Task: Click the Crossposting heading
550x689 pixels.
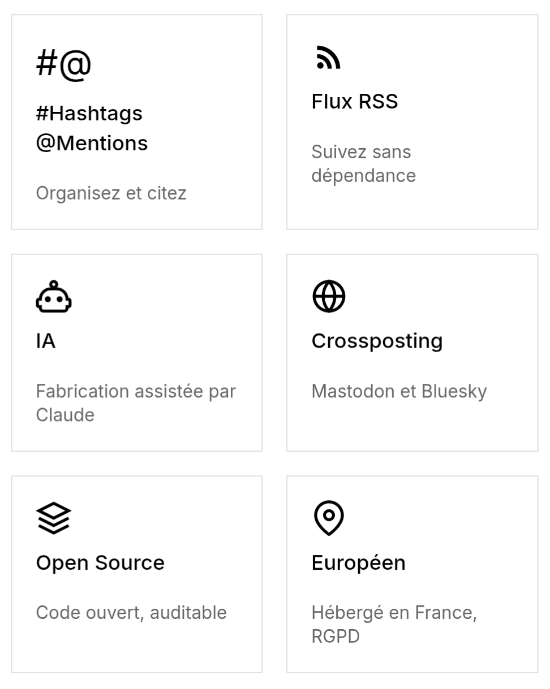Action: 377,341
